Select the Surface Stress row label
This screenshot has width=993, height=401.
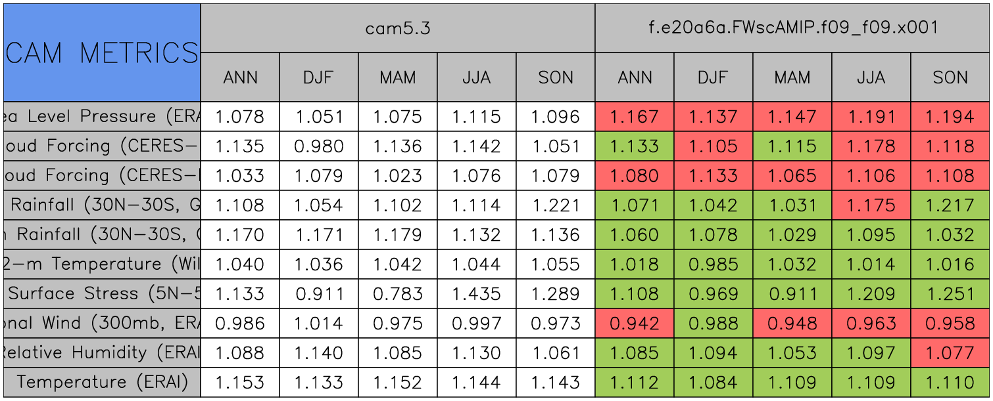(102, 293)
